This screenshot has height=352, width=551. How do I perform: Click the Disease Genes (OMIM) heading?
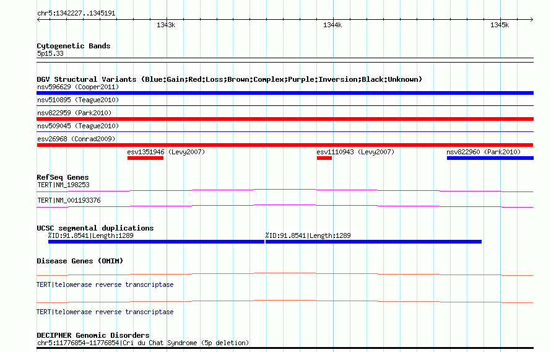coord(80,261)
